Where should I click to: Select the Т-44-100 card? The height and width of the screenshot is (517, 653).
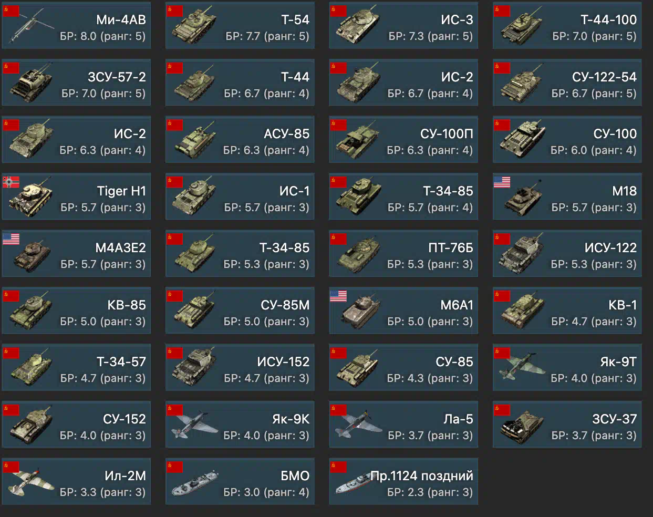pos(567,25)
